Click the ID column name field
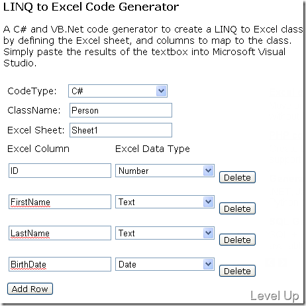Screen dimensions: 306x306 pos(60,171)
